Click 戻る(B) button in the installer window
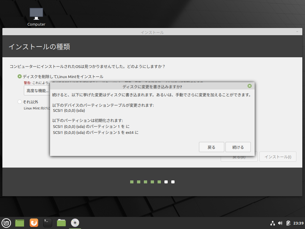Image resolution: width=305 pixels, height=229 pixels. (239, 157)
